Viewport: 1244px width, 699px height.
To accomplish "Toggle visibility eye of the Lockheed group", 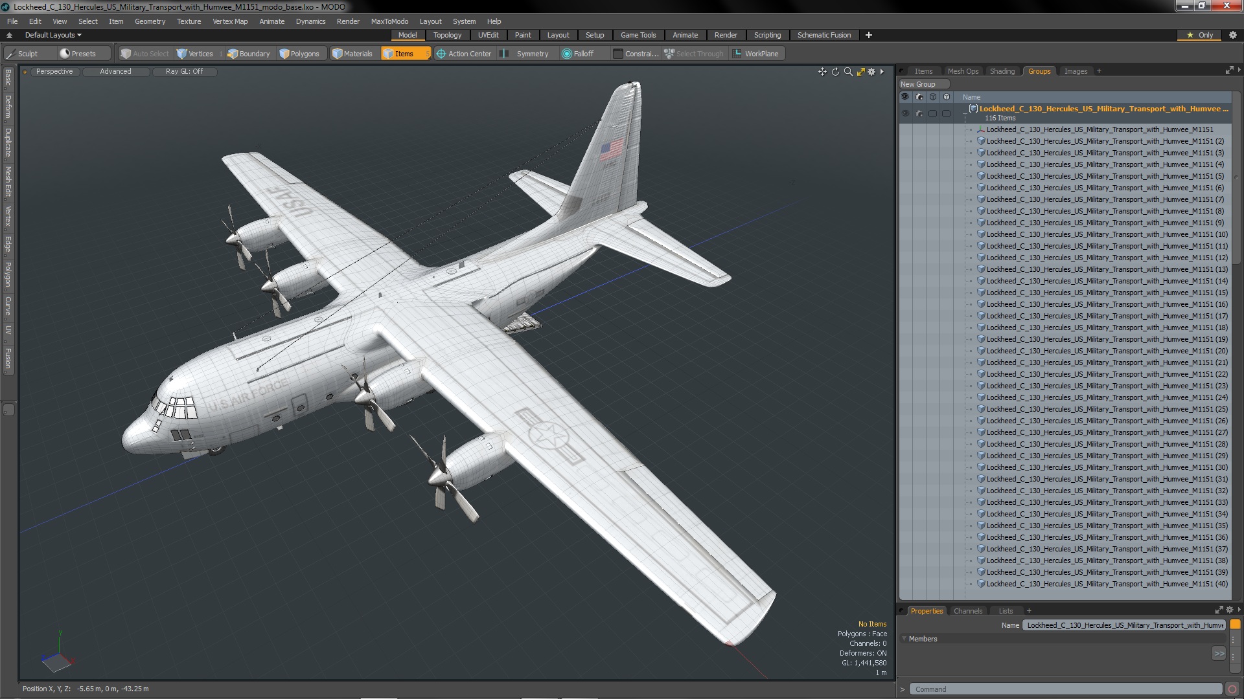I will pyautogui.click(x=905, y=113).
